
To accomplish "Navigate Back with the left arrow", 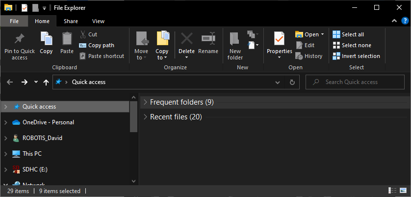I will coord(10,82).
